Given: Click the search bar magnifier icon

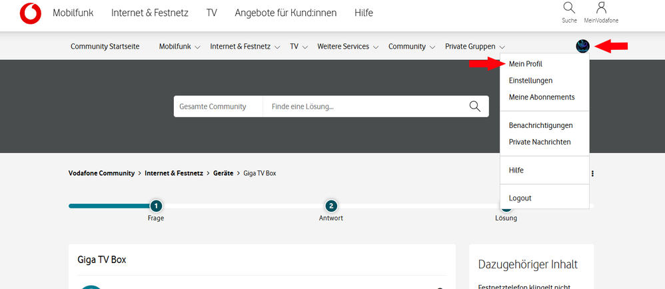Looking at the screenshot, I should coord(475,107).
